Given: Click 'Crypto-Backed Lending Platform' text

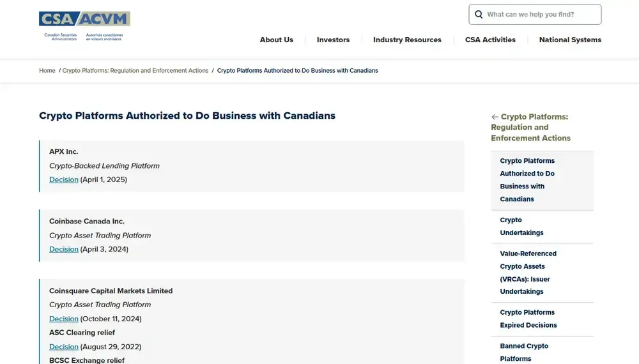Looking at the screenshot, I should pos(104,165).
